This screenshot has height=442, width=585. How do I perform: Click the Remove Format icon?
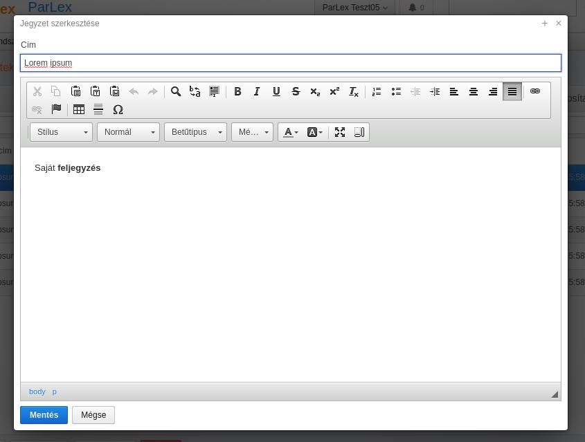pyautogui.click(x=353, y=91)
